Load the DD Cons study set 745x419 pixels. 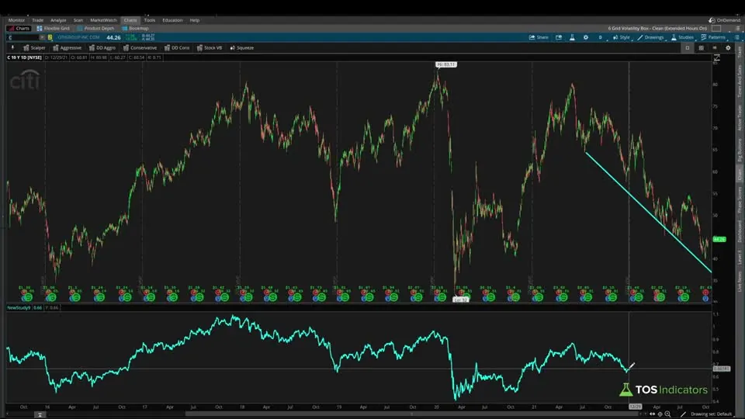177,47
